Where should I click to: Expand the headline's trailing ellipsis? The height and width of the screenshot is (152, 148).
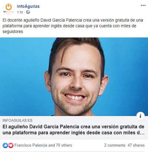pyautogui.click(x=142, y=133)
